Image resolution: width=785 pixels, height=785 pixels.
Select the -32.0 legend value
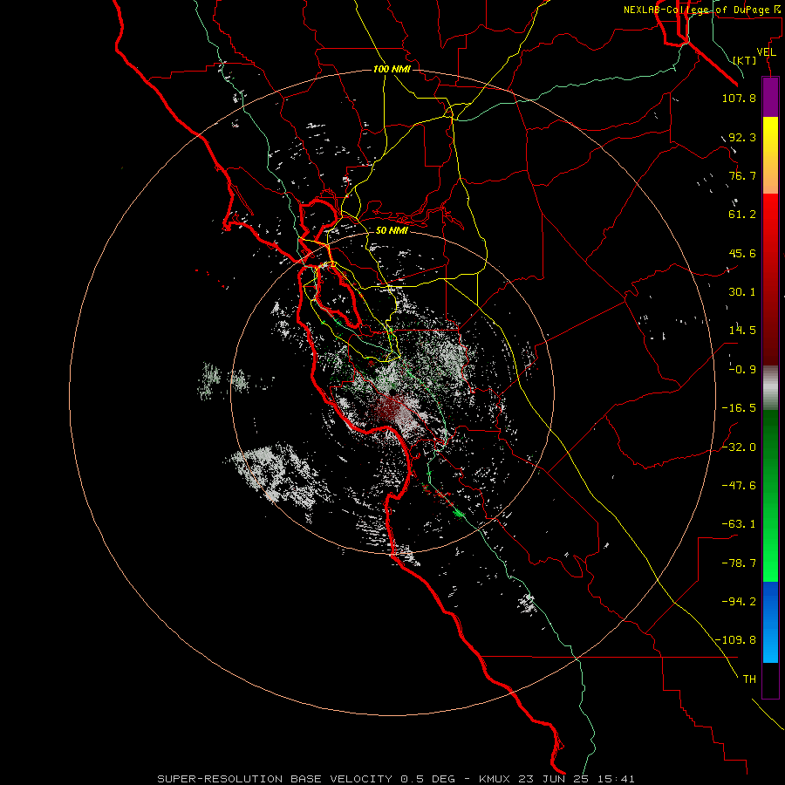point(739,447)
